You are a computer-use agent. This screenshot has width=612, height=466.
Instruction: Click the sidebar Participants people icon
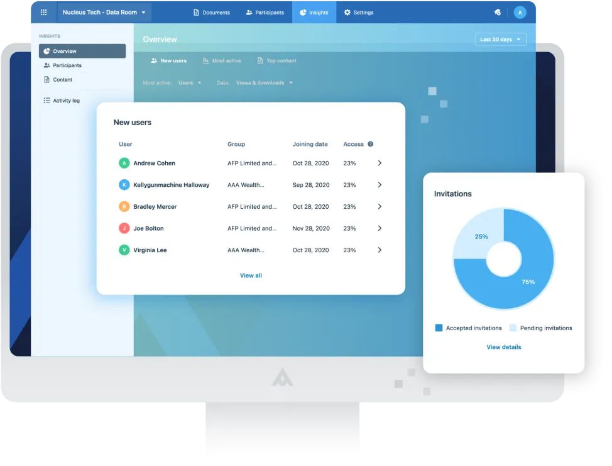pos(47,65)
